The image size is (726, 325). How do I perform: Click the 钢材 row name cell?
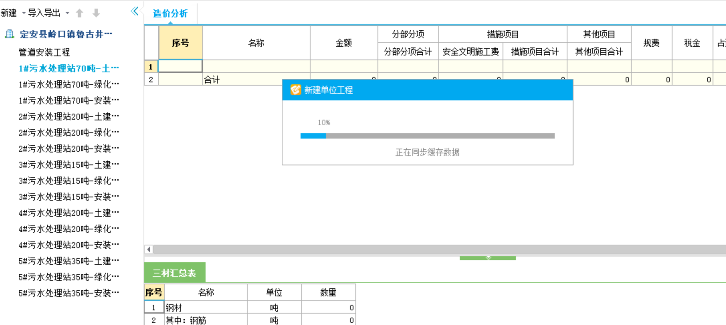tap(206, 308)
